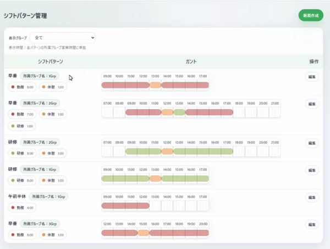Click the 17:00 label in 午前半休 gantt

(203, 197)
